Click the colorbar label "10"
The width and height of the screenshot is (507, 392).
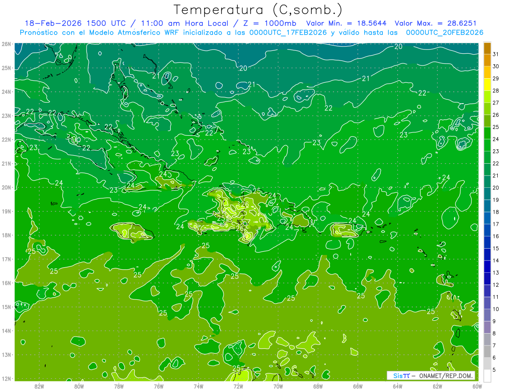(x=496, y=309)
